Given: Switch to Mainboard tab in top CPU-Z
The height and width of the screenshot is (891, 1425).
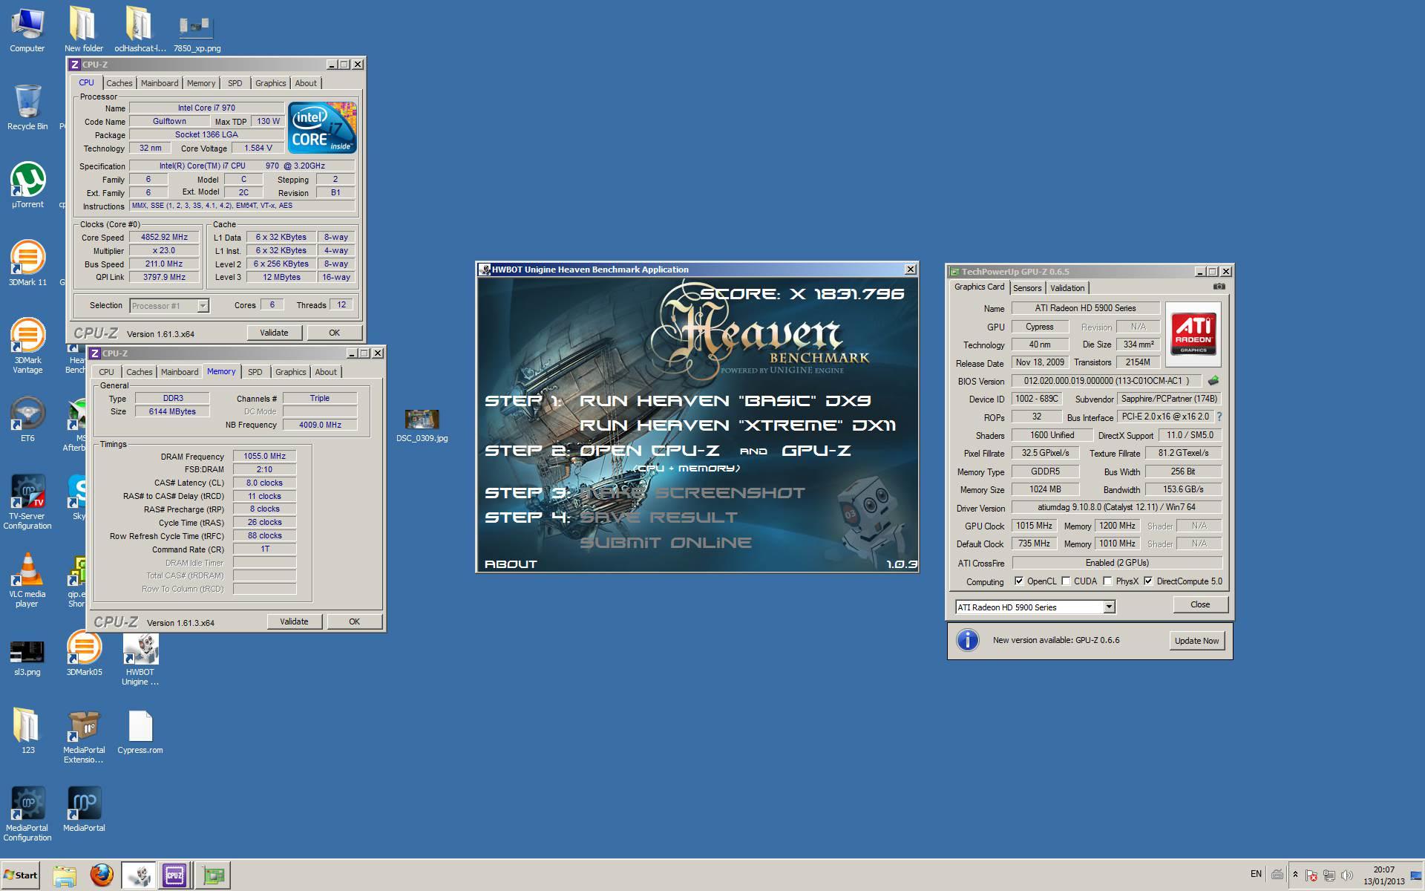Looking at the screenshot, I should [160, 83].
